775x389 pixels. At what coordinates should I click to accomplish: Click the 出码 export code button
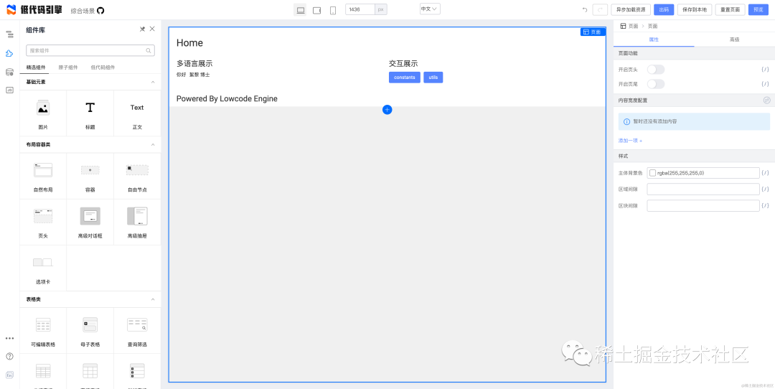664,10
